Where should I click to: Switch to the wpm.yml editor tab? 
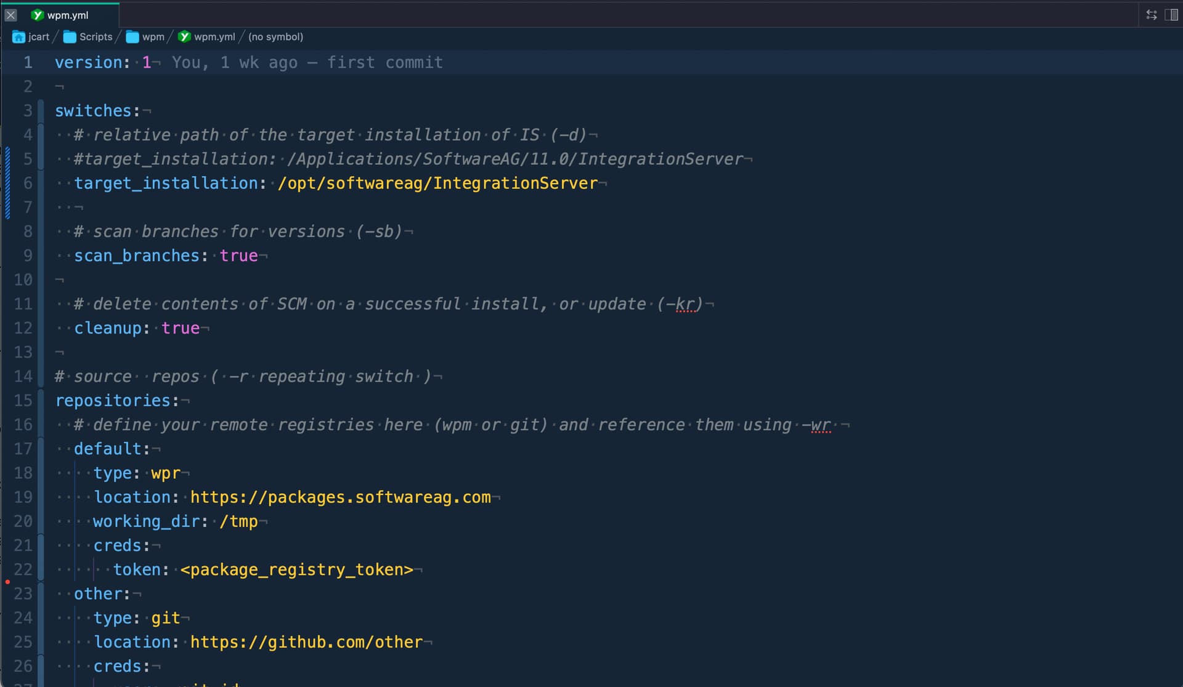click(x=68, y=15)
